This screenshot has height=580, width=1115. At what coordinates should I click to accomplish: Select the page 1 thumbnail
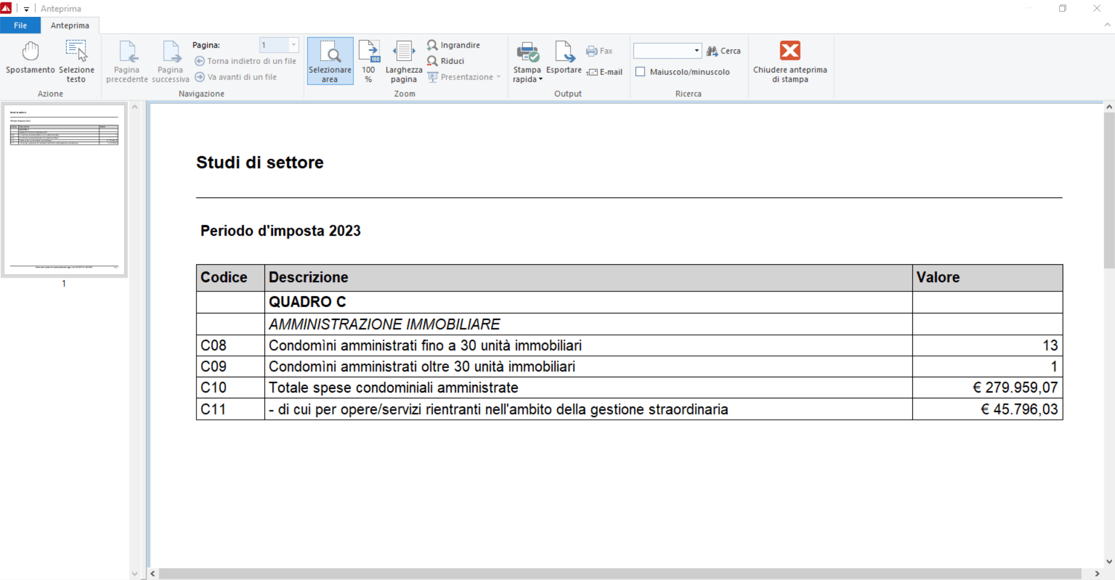click(x=64, y=189)
